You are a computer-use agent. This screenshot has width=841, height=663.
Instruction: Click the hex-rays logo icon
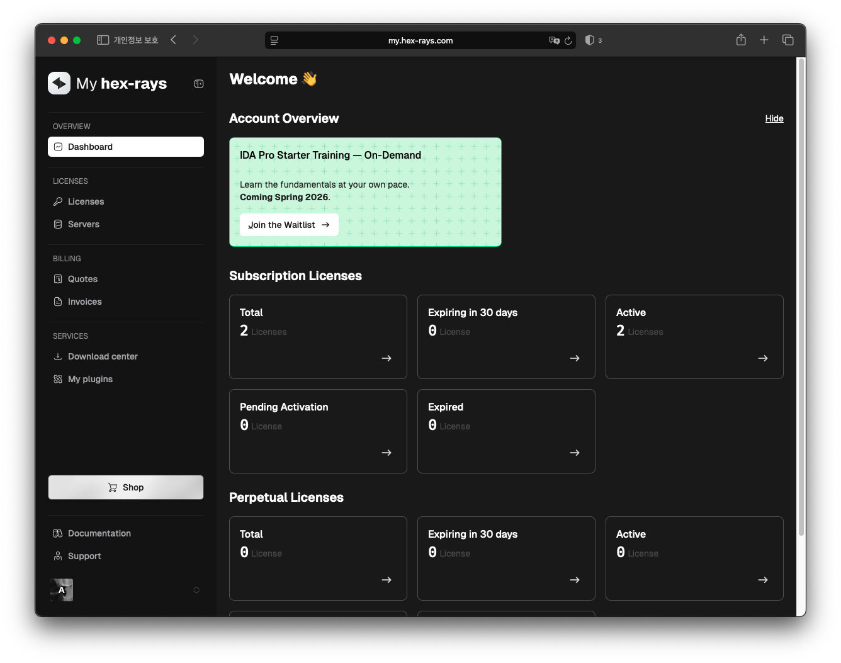point(59,83)
